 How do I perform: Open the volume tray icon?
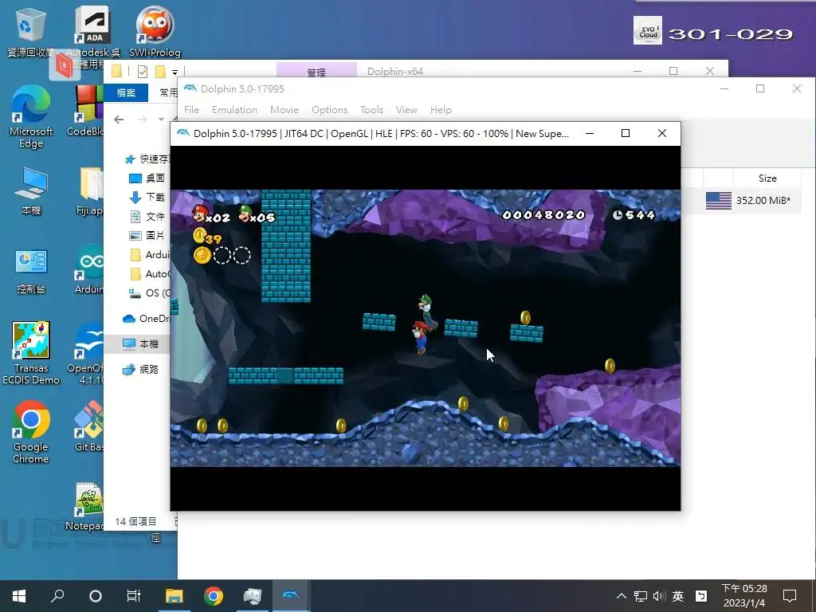click(659, 596)
